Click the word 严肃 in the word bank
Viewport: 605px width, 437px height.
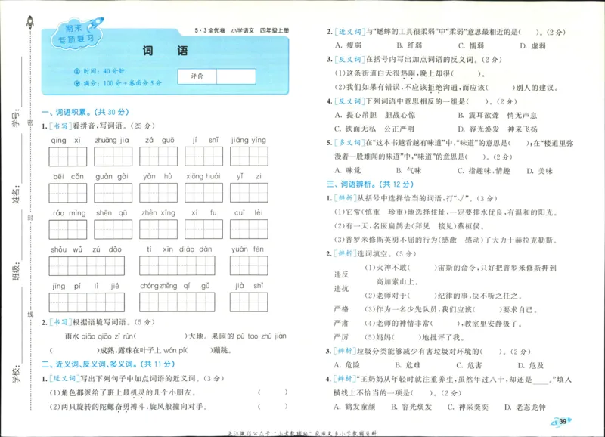341,324
